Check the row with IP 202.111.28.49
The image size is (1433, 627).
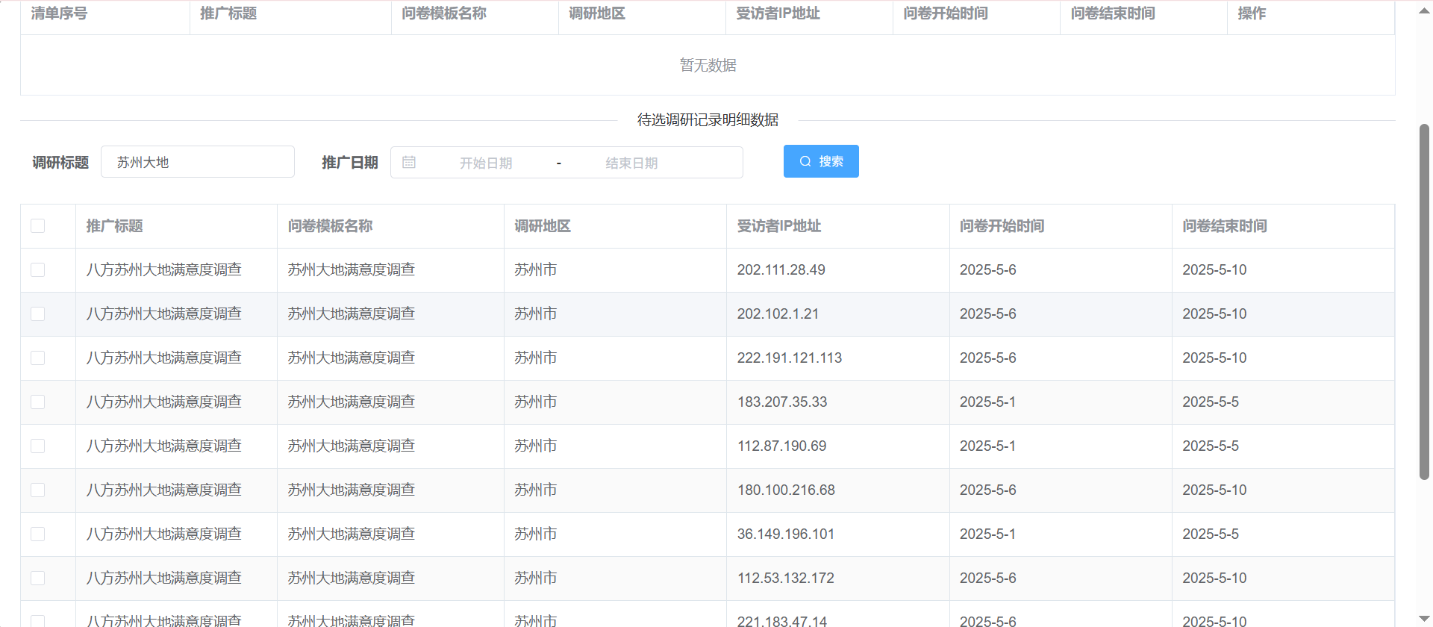(38, 270)
